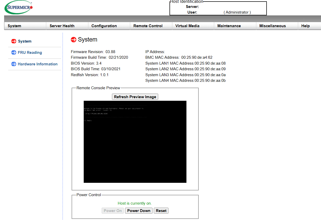Click the red arrow icon next to System heading
321x221 pixels.
(x=74, y=40)
